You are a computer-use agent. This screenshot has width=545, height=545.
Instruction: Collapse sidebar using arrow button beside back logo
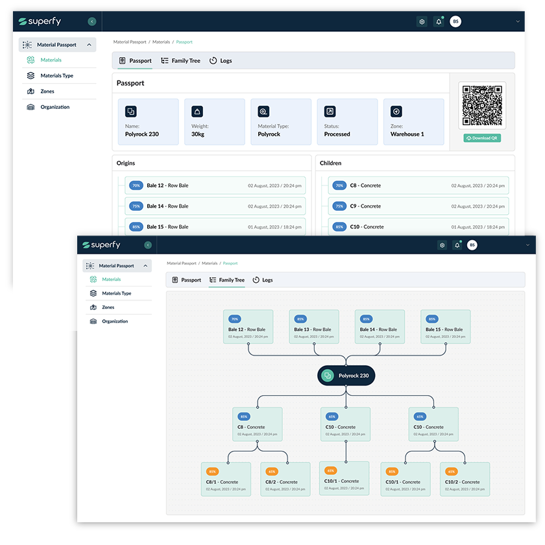click(x=92, y=21)
